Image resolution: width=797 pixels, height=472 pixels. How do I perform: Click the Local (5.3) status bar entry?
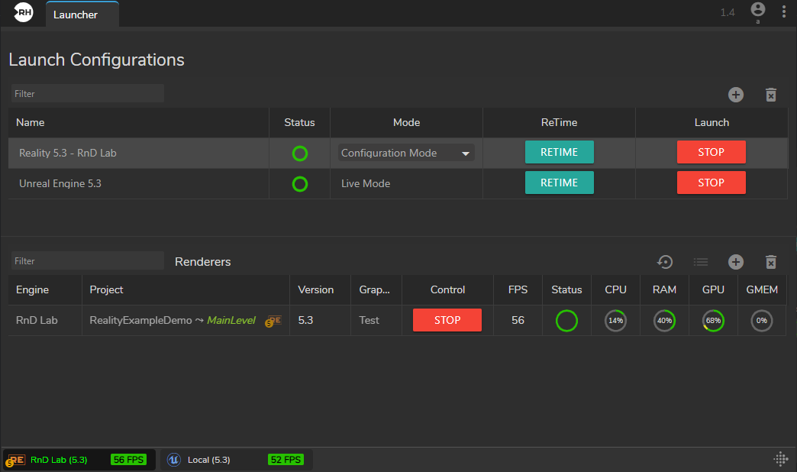tap(237, 460)
